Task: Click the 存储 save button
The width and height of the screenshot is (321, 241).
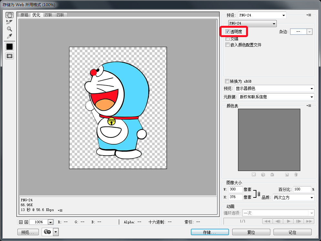Action: 210,232
